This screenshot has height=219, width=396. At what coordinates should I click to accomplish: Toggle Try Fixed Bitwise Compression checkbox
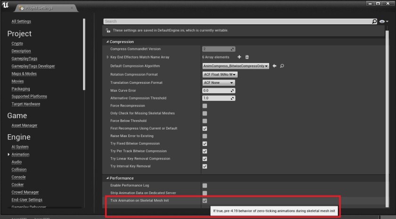205,144
